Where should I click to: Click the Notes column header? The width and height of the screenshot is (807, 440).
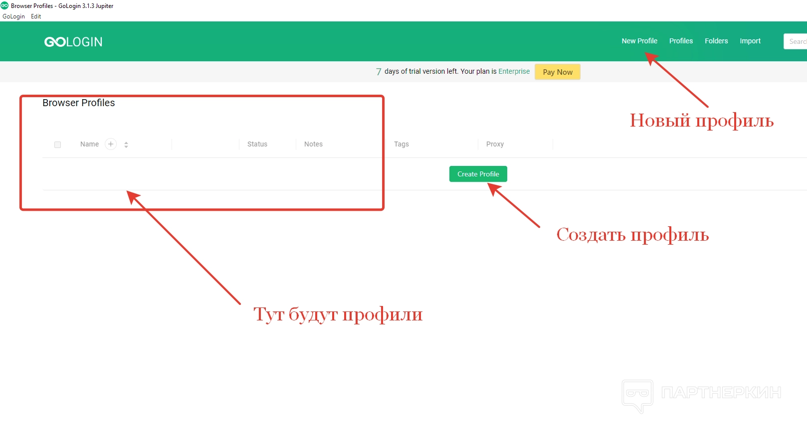(x=313, y=144)
